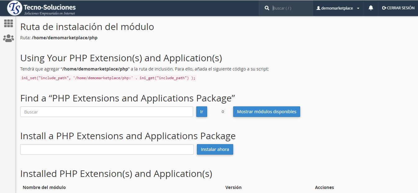Open the user manager people icon
This screenshot has width=418, height=193.
point(8,38)
